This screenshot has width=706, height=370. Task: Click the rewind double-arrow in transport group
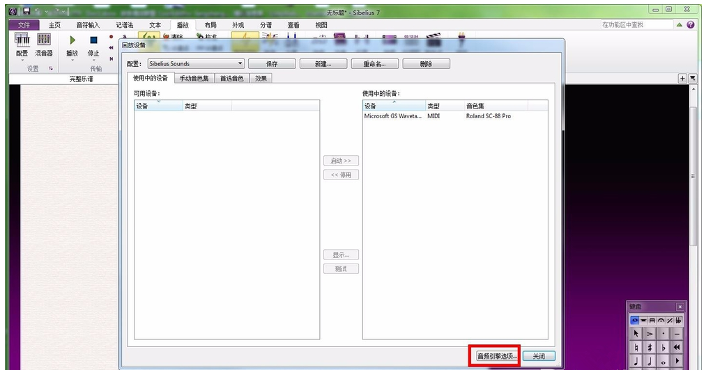point(112,48)
